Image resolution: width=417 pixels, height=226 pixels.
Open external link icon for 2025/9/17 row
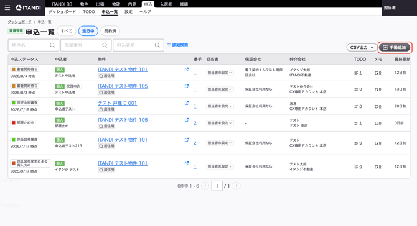coord(187,163)
